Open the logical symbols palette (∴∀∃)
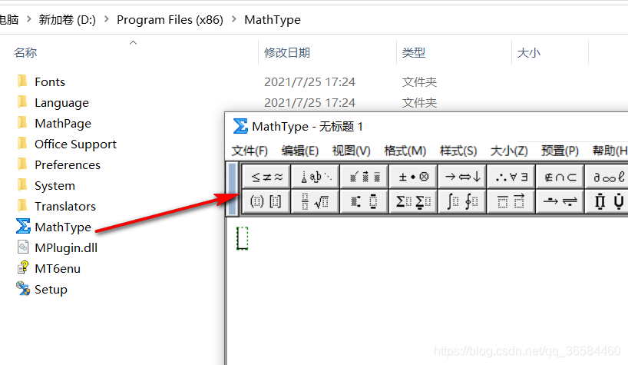Image resolution: width=628 pixels, height=365 pixels. point(511,177)
